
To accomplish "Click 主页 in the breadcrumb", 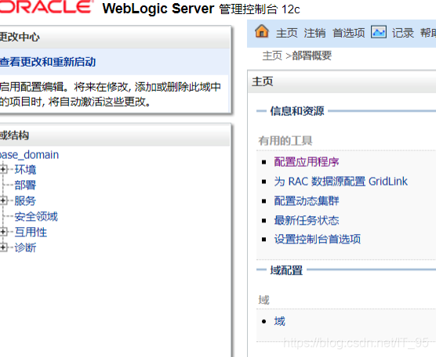I will [x=272, y=56].
